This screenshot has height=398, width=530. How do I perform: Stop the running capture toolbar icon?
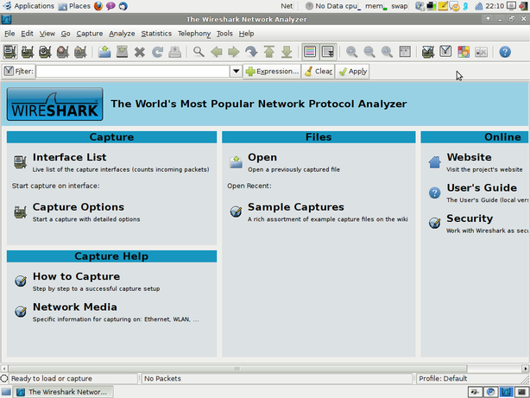point(63,52)
